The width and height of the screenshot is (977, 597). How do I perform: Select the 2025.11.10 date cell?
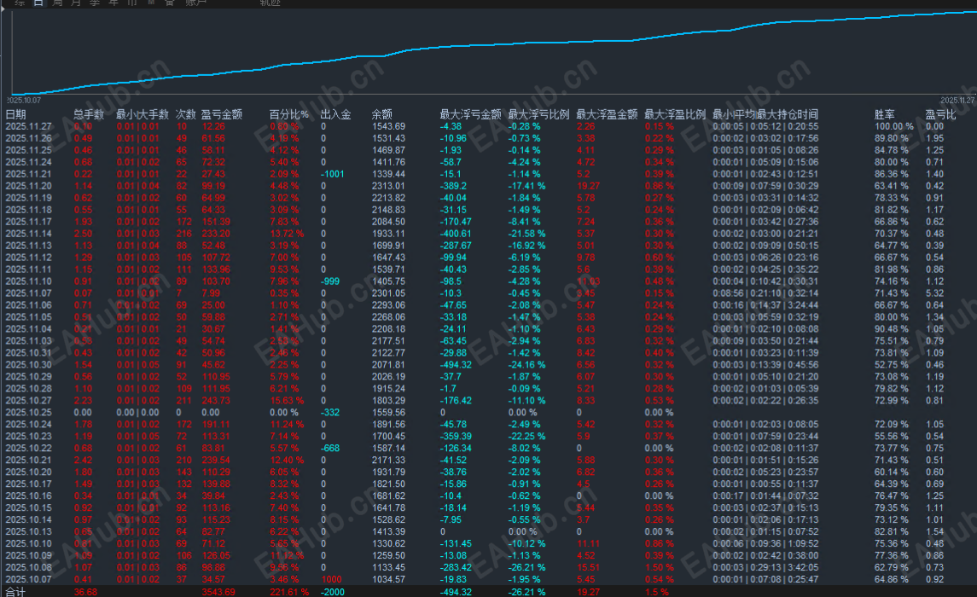click(29, 281)
